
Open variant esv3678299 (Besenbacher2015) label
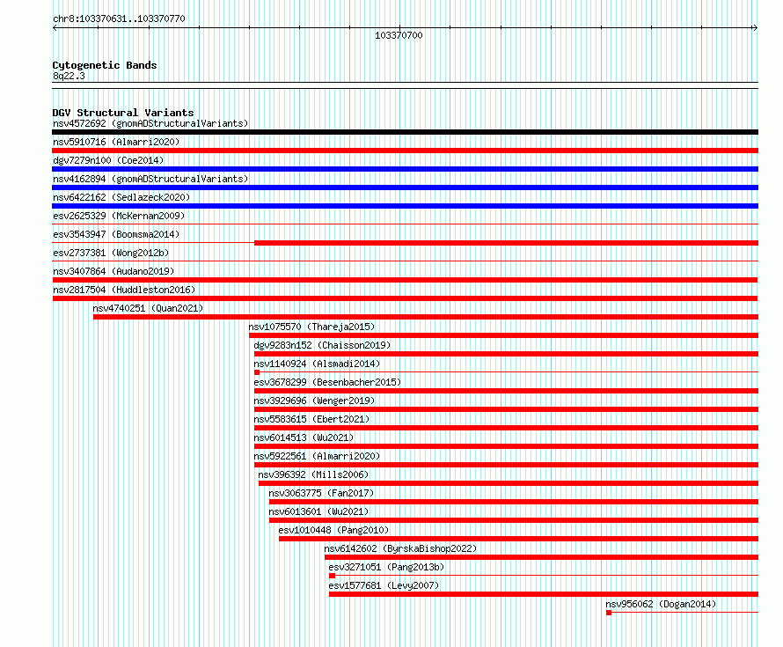327,382
